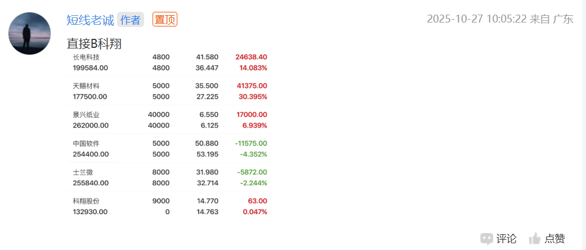Click the thumbs-up like icon
The width and height of the screenshot is (586, 250).
coord(535,239)
